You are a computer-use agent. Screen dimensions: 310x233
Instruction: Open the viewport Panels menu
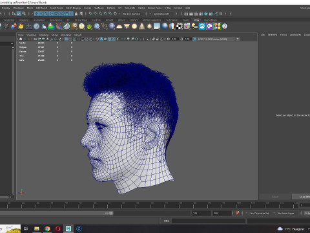point(77,35)
